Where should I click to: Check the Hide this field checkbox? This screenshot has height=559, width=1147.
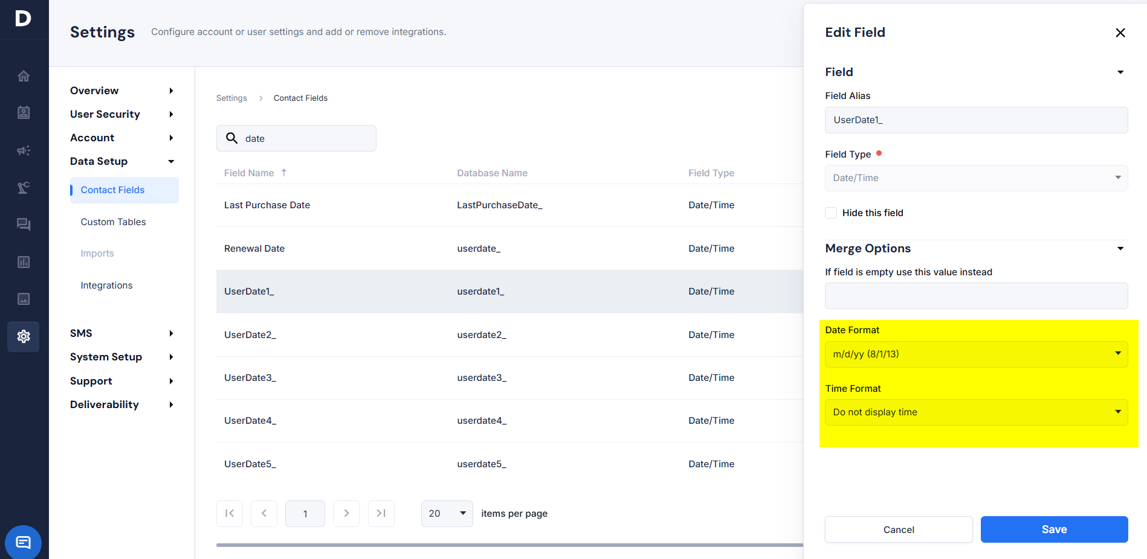pos(831,213)
